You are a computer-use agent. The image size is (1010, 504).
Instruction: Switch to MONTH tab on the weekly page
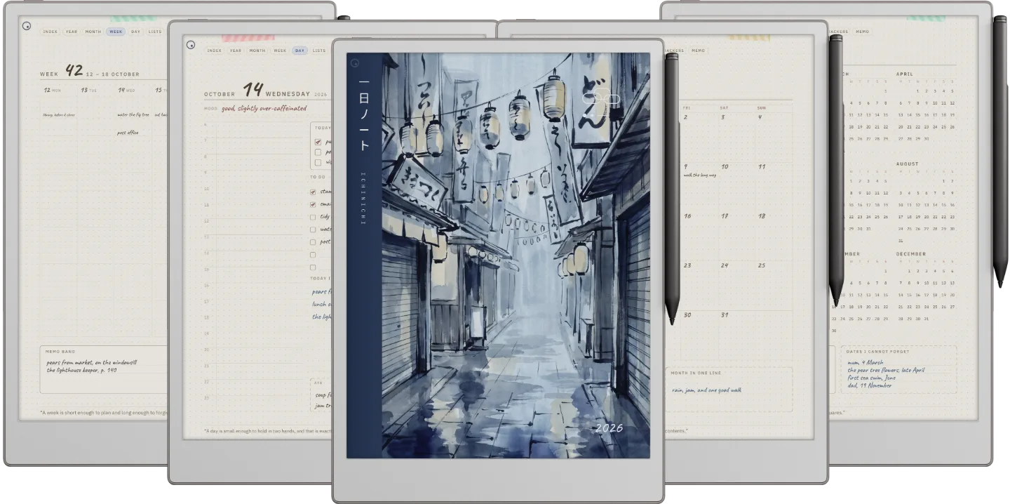pos(93,32)
